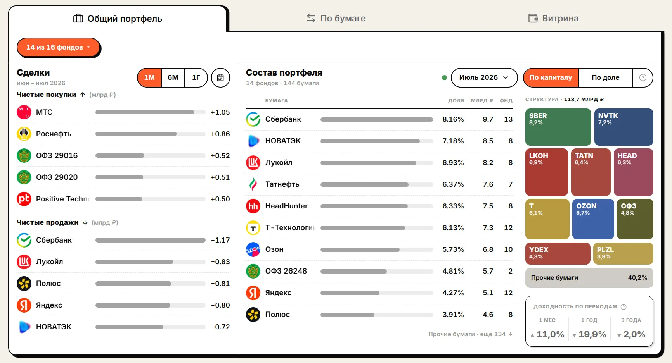Open the 14 из 16 фондов fund selector

[x=58, y=47]
